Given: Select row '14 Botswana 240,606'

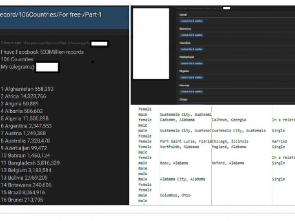Looking at the screenshot, I should pos(26,185).
